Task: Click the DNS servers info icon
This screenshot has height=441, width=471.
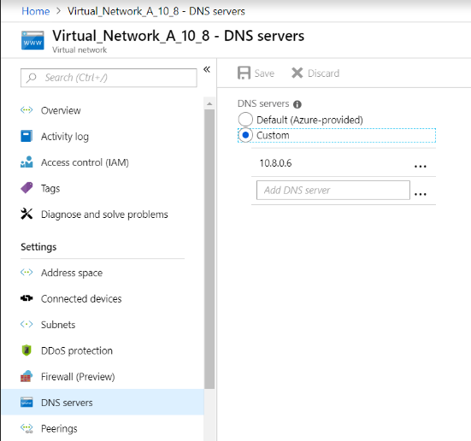Action: 297,104
